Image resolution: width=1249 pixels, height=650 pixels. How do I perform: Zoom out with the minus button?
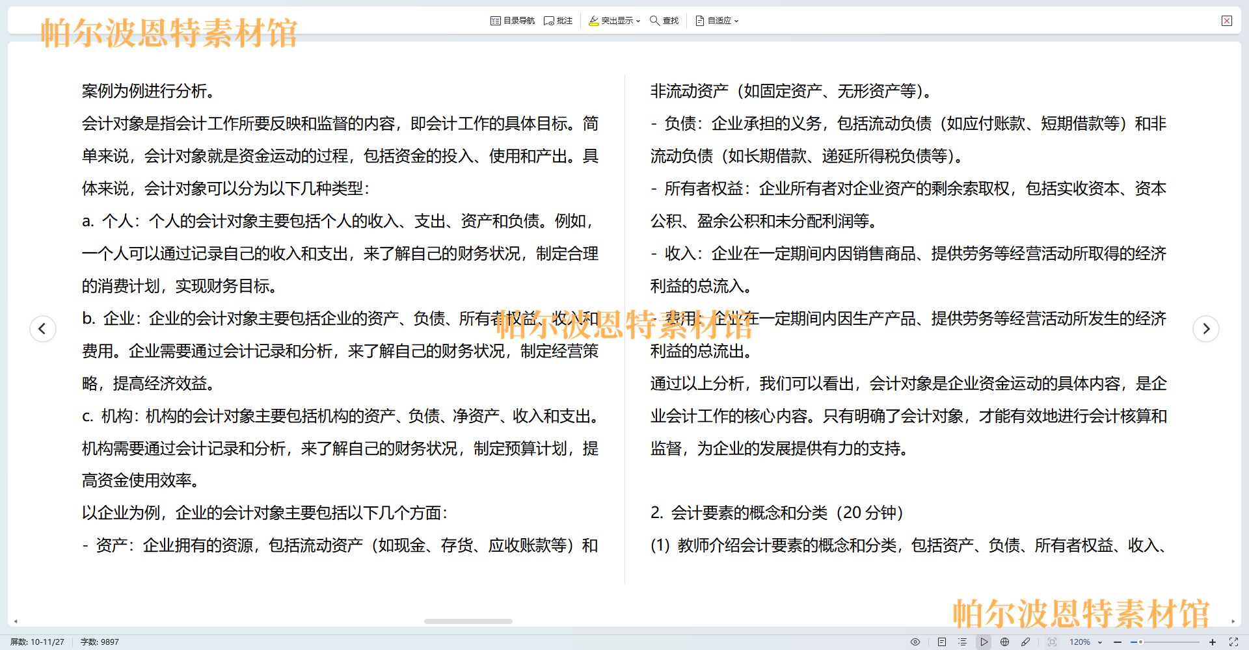pos(1118,642)
